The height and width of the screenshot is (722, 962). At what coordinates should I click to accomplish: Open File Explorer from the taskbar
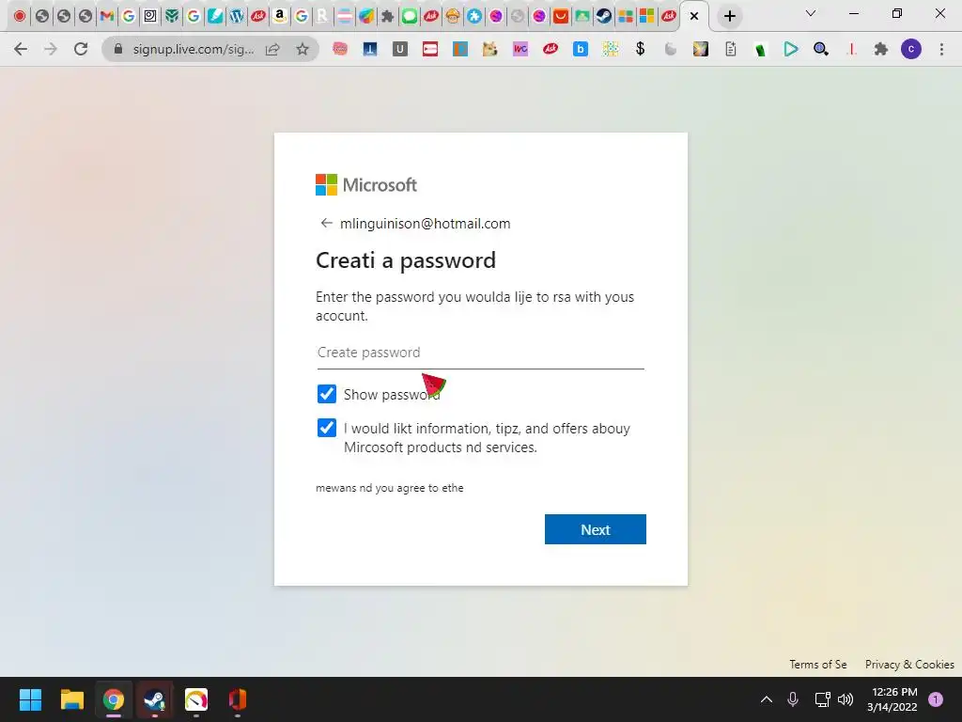pos(71,699)
